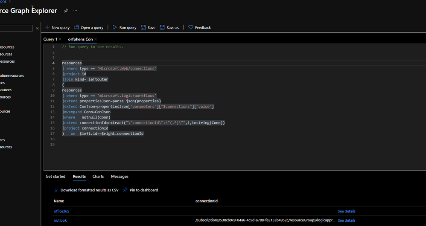Image resolution: width=426 pixels, height=226 pixels.
Task: Open the Results tab
Action: pos(79,177)
